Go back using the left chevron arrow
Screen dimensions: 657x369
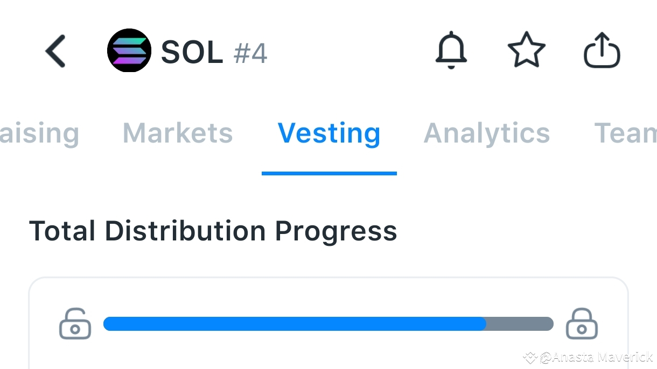click(x=55, y=52)
